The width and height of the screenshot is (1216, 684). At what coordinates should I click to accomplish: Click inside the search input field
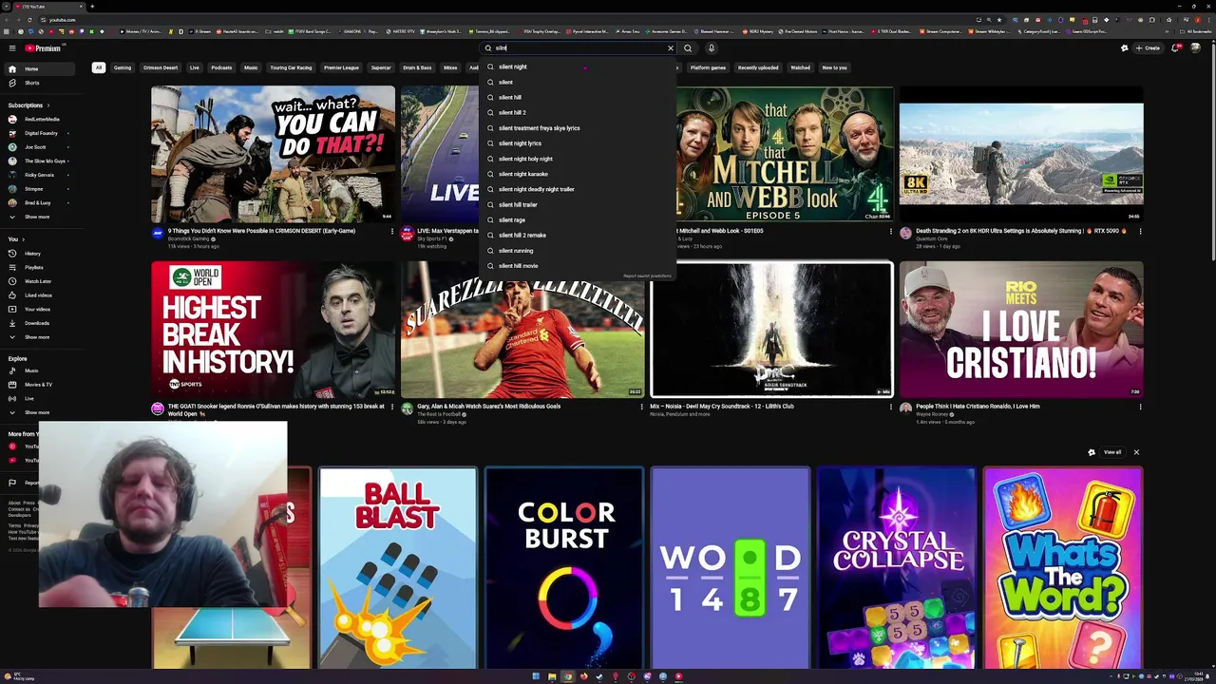tap(579, 47)
